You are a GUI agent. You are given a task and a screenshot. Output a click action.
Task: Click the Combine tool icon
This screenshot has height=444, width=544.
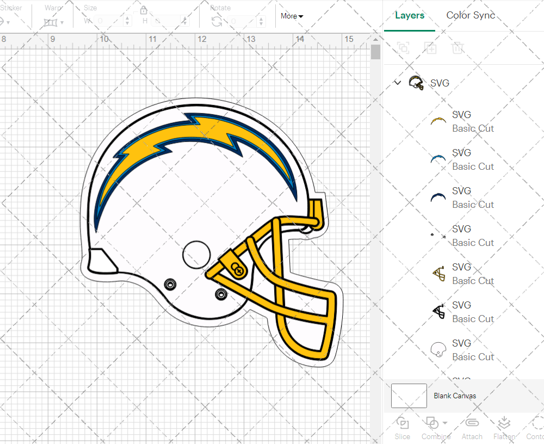pyautogui.click(x=432, y=423)
